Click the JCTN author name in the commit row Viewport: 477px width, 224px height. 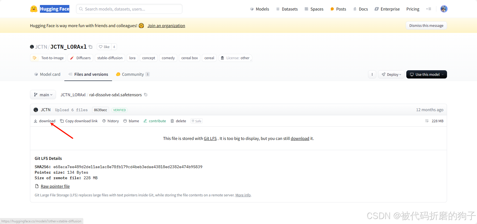[x=45, y=110]
